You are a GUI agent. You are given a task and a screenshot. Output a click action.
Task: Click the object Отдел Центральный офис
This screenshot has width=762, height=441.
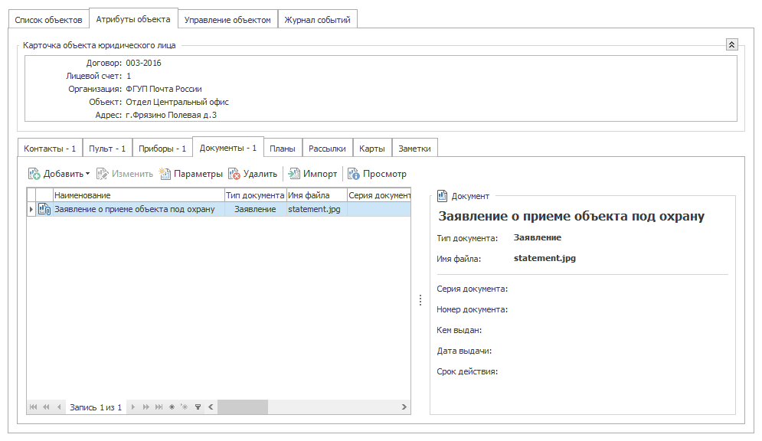click(x=177, y=102)
